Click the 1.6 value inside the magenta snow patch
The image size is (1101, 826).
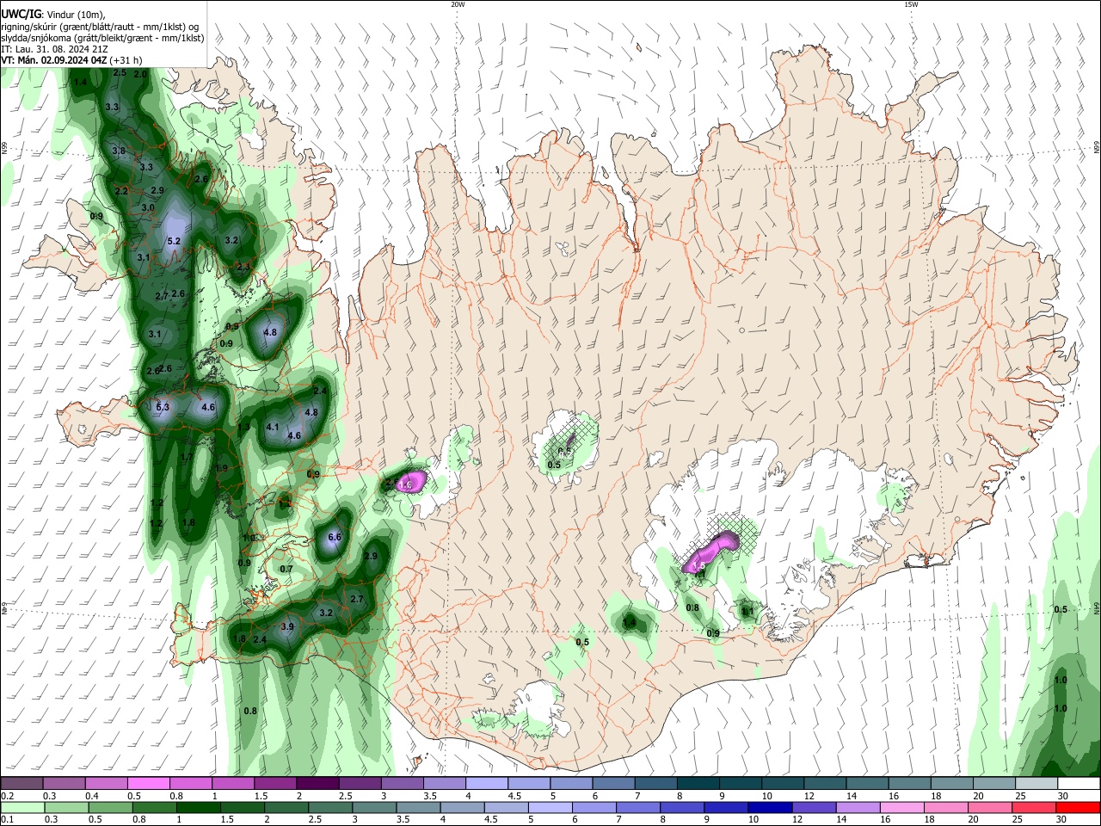point(407,485)
